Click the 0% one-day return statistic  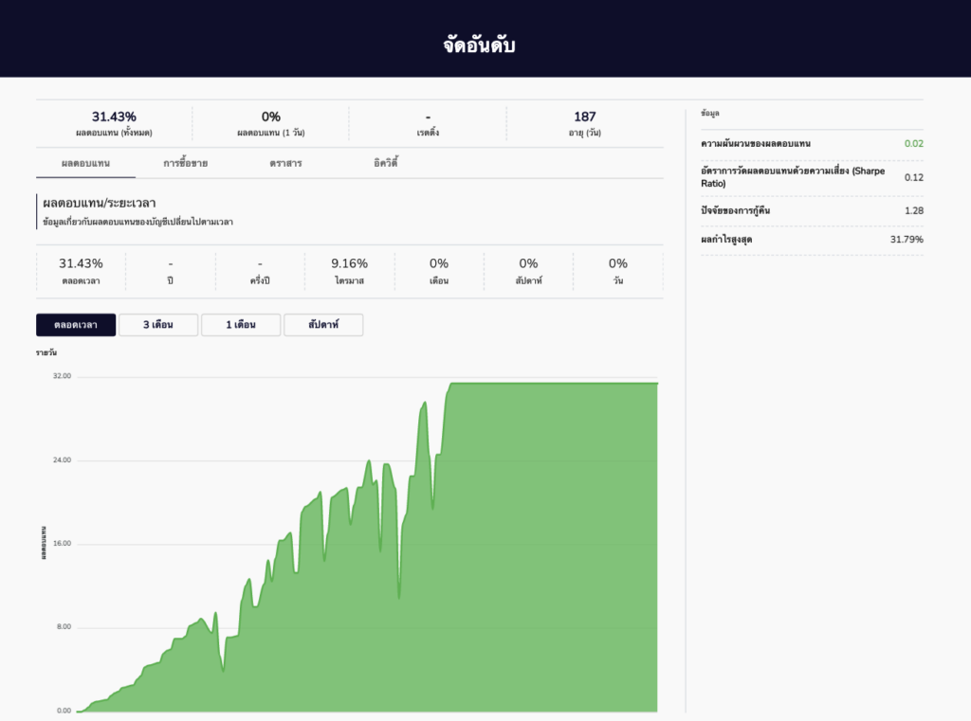[x=271, y=116]
